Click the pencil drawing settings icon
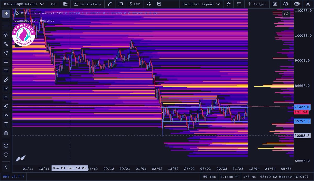 point(110,4)
